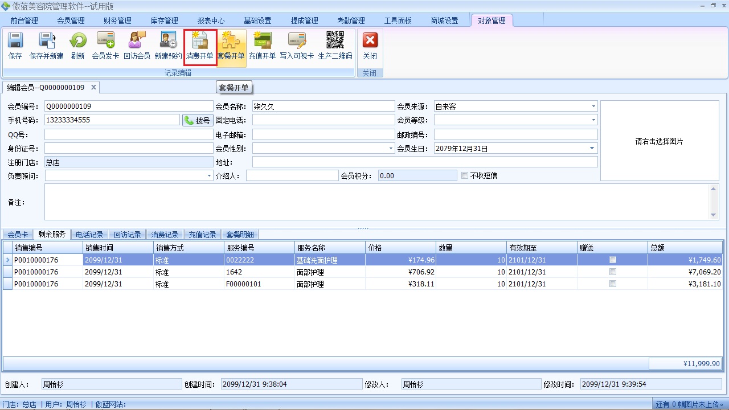The image size is (729, 410).
Task: Toggle 赠送 checkbox for 基础洗面护理 row
Action: pyautogui.click(x=613, y=260)
